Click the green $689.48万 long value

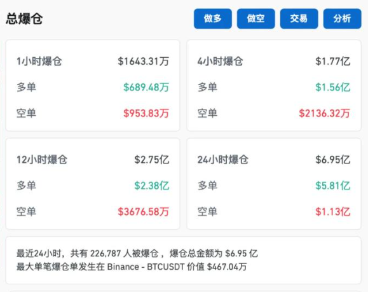point(146,87)
